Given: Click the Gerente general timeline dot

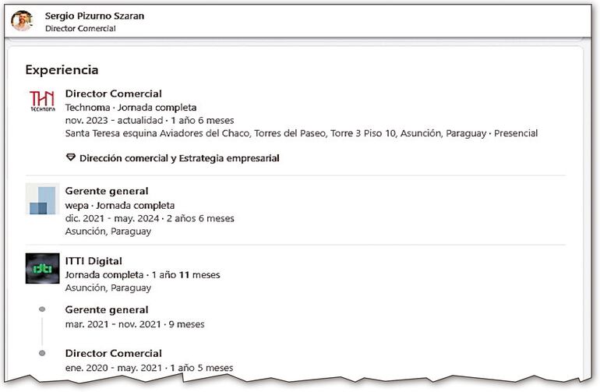Looking at the screenshot, I should point(42,309).
